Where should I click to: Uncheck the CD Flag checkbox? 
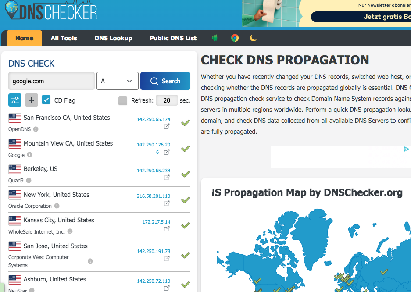46,100
